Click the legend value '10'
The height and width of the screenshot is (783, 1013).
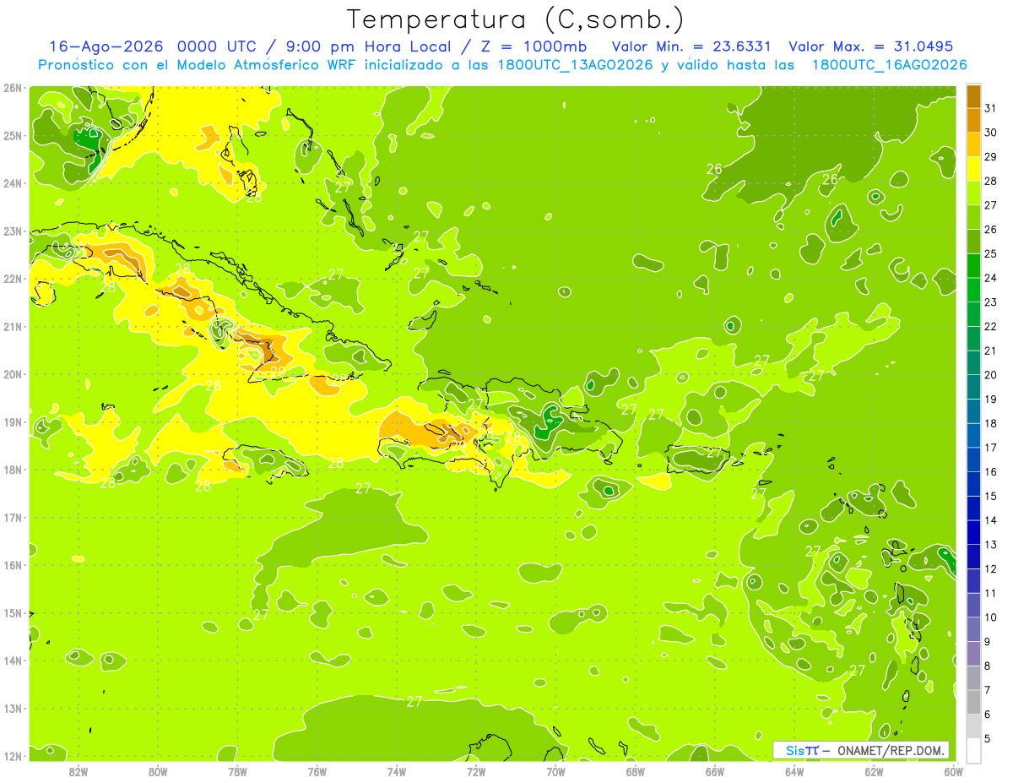pos(991,617)
